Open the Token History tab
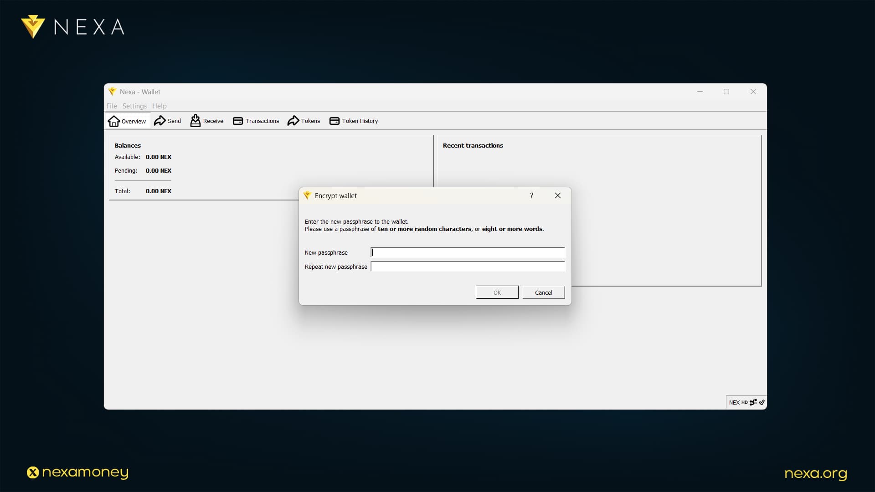This screenshot has width=875, height=492. [354, 121]
